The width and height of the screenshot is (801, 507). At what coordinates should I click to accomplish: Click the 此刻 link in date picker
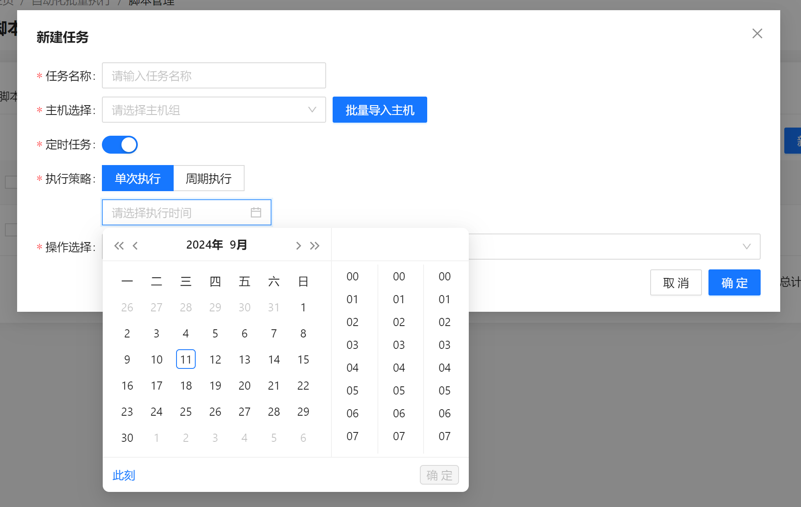[x=124, y=475]
